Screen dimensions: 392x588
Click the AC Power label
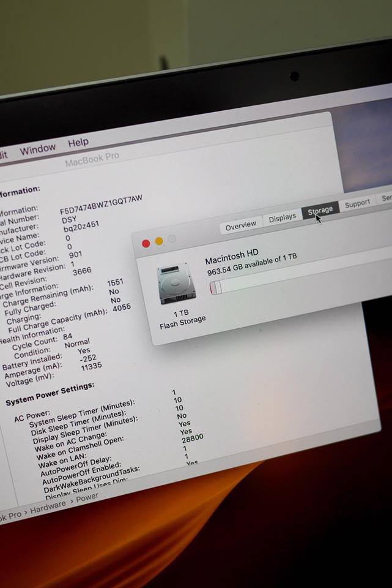pos(32,417)
